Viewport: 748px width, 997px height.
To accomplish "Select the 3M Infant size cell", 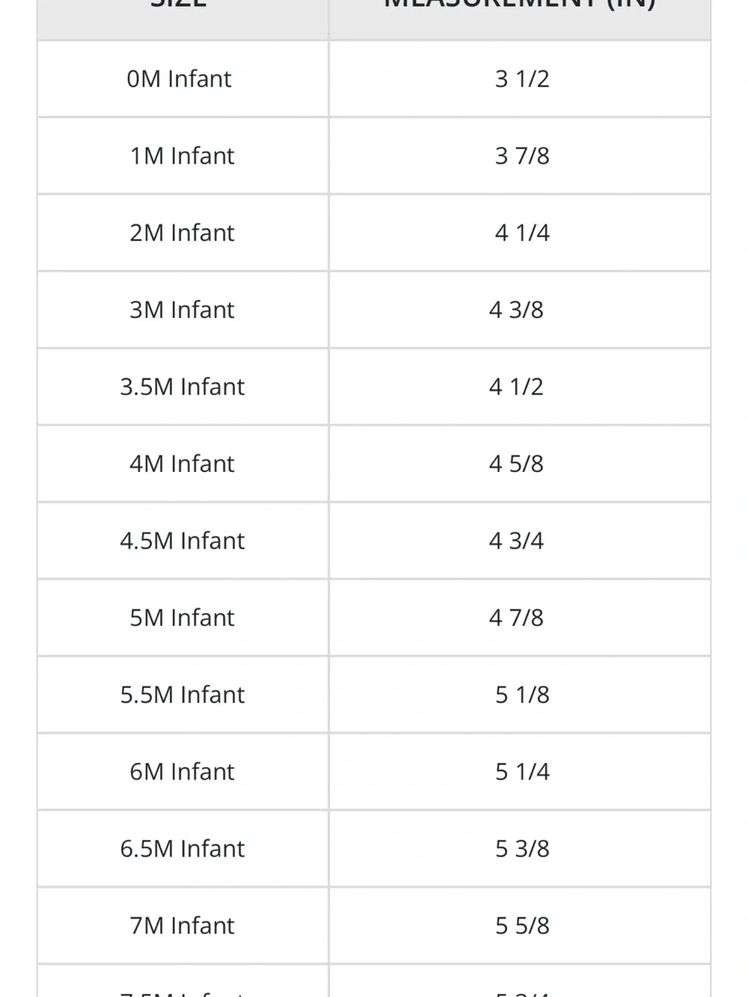I will point(183,310).
